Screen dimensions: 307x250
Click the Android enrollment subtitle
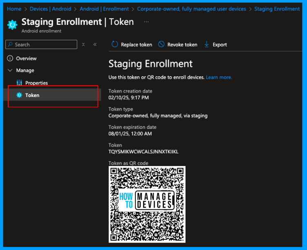point(41,31)
